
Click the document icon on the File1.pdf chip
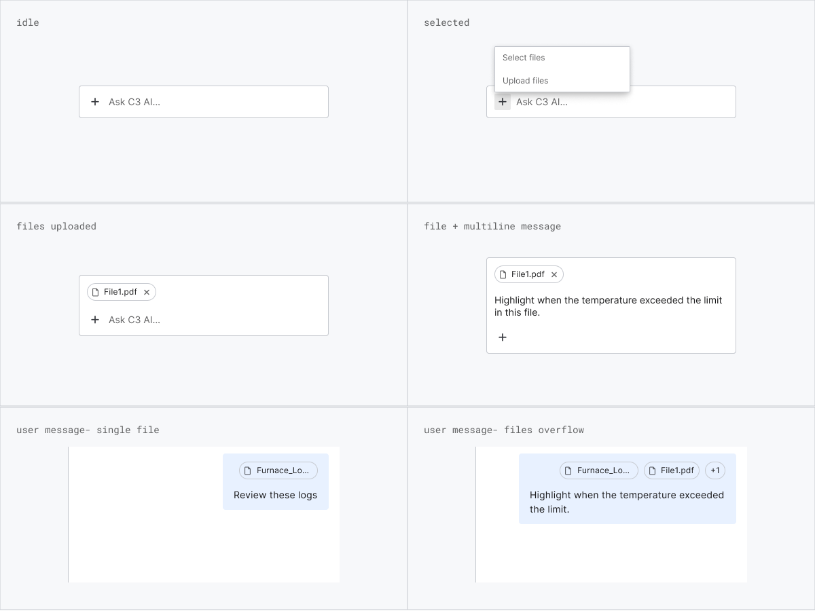coord(95,291)
